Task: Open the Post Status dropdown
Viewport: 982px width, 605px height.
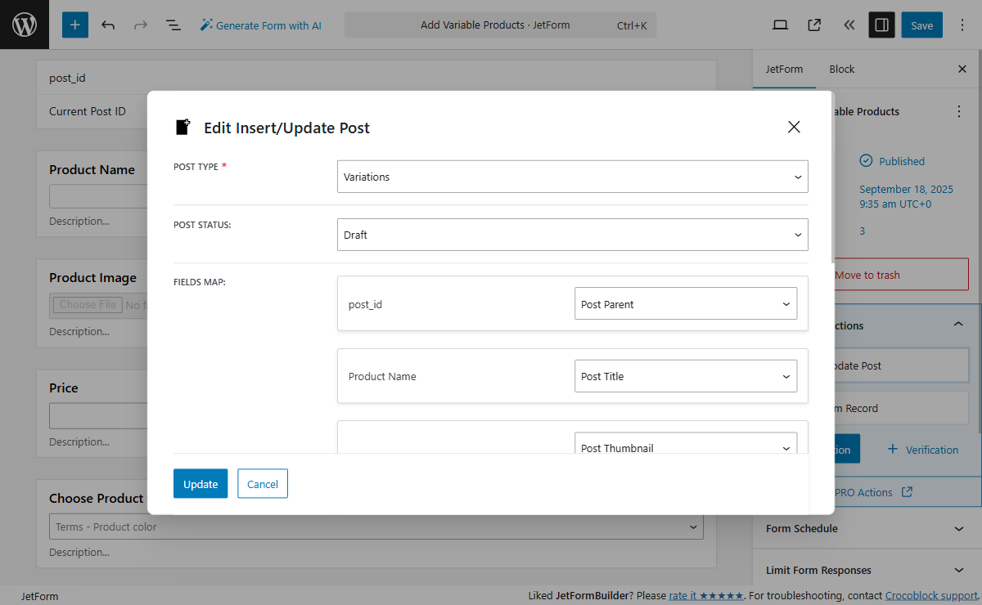Action: (573, 235)
